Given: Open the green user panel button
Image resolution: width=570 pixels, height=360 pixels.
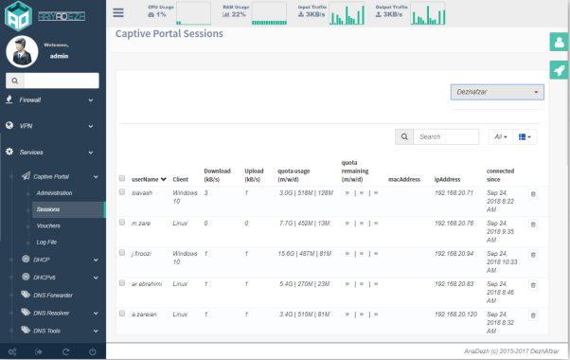Looking at the screenshot, I should (559, 43).
